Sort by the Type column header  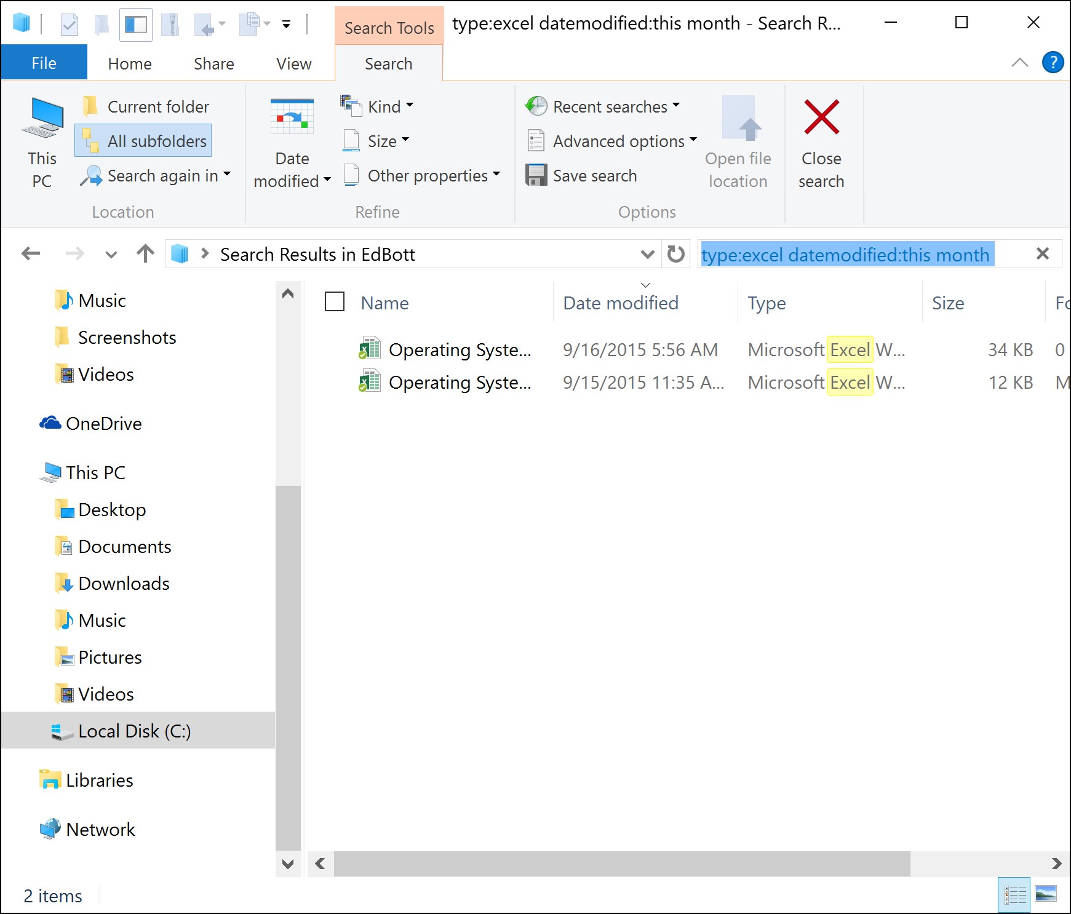click(766, 303)
